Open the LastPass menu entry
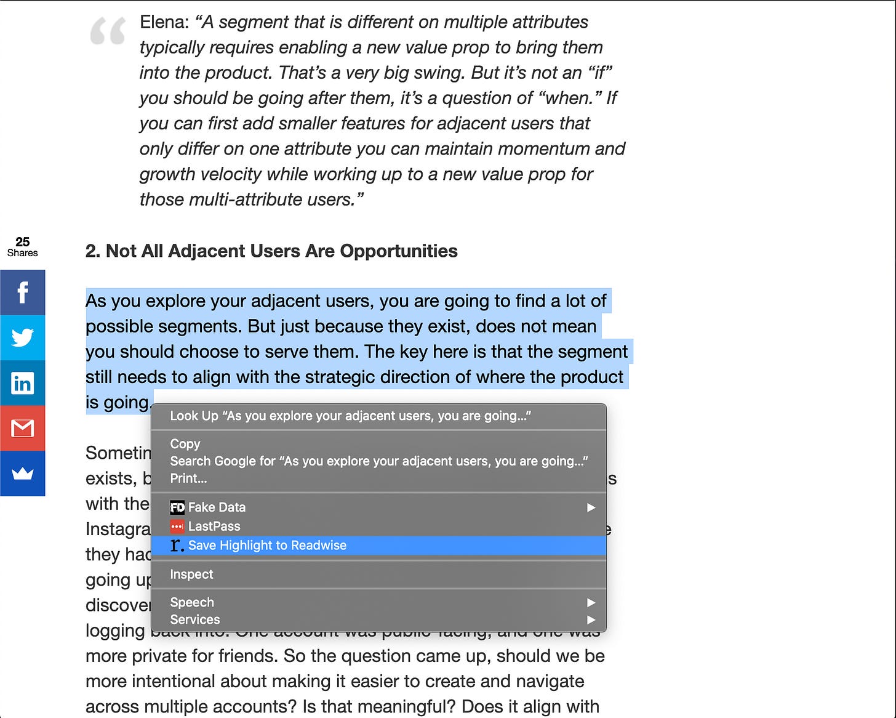 point(378,526)
